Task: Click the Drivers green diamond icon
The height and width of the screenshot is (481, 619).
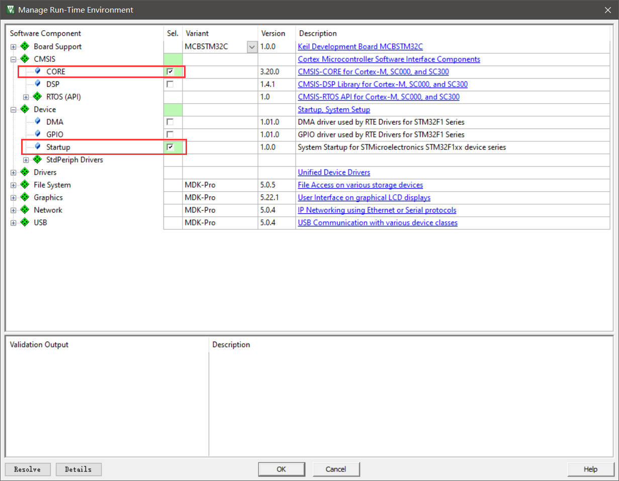Action: [25, 172]
